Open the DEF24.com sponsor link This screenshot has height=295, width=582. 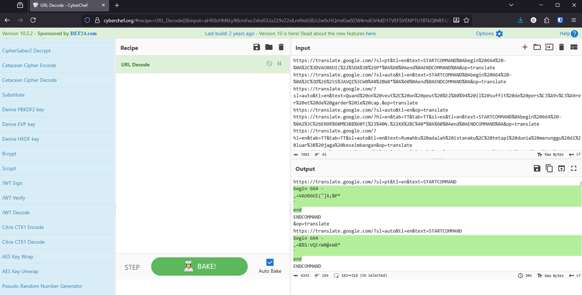[83, 33]
